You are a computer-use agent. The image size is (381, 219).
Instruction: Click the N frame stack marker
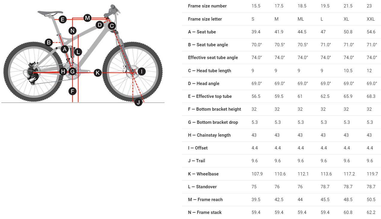tap(72, 30)
